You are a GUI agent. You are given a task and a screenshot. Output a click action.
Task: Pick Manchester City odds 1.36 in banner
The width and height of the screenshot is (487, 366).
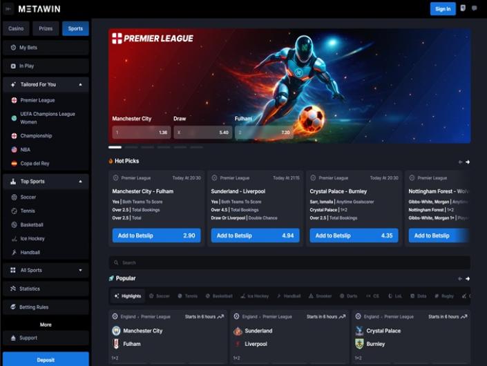pyautogui.click(x=141, y=132)
